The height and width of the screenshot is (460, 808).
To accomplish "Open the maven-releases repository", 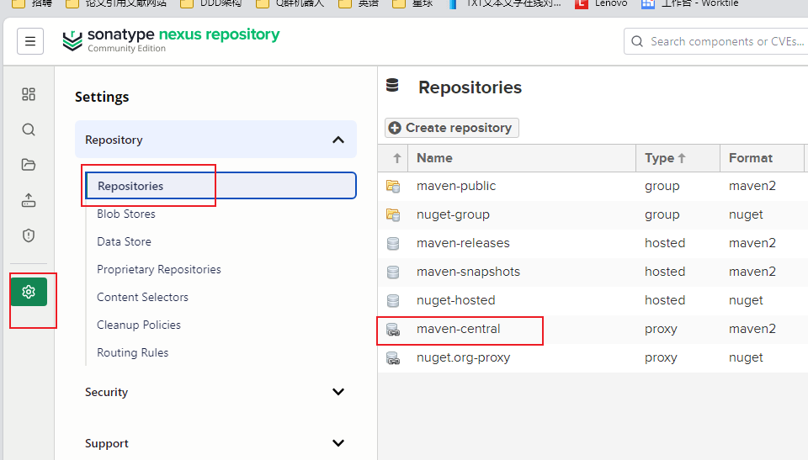I will point(463,243).
